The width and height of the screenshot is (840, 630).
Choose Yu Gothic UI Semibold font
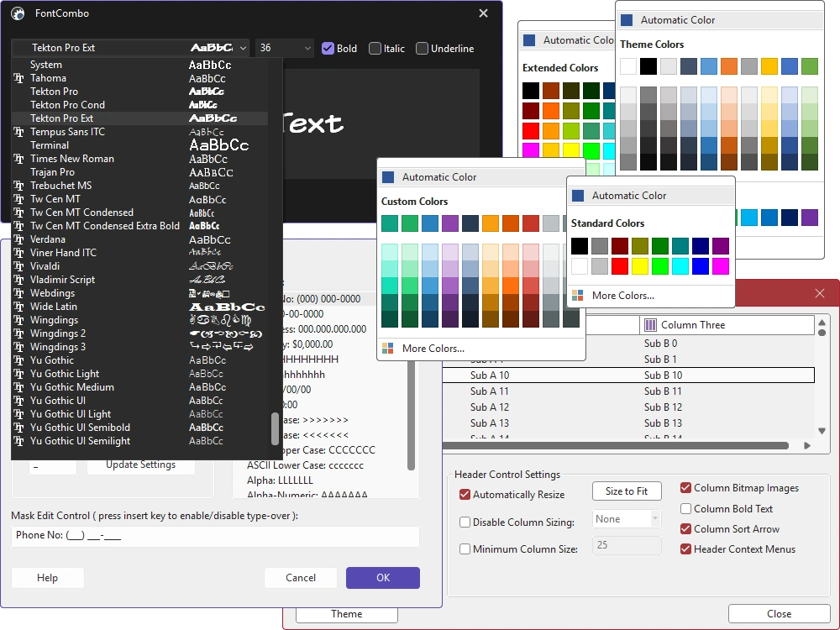pos(139,428)
